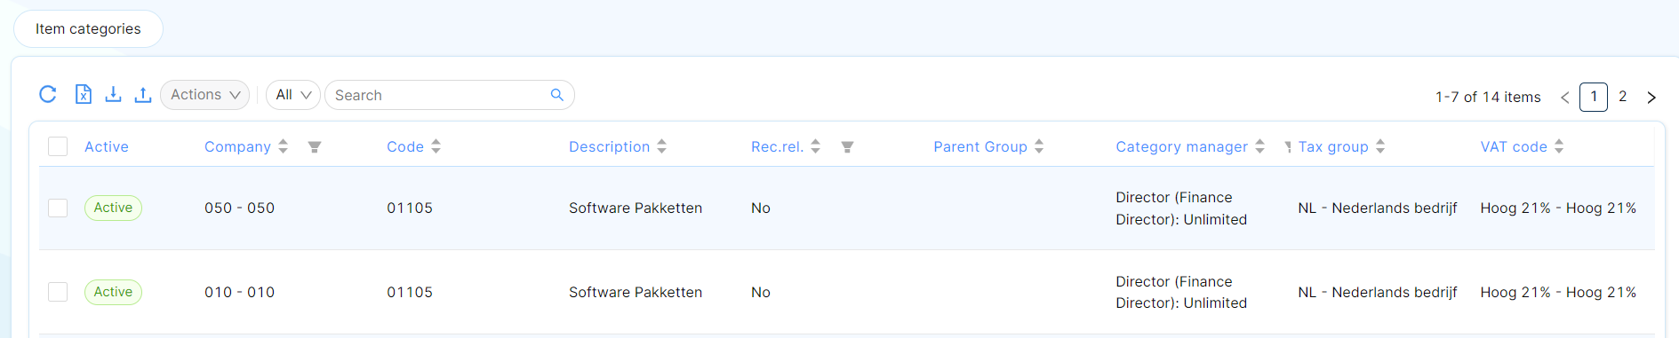Click the download icon in toolbar
The height and width of the screenshot is (338, 1679).
pyautogui.click(x=113, y=94)
